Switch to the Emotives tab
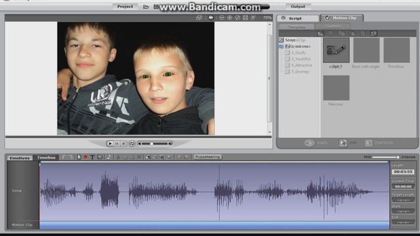The width and height of the screenshot is (420, 236). (x=20, y=158)
